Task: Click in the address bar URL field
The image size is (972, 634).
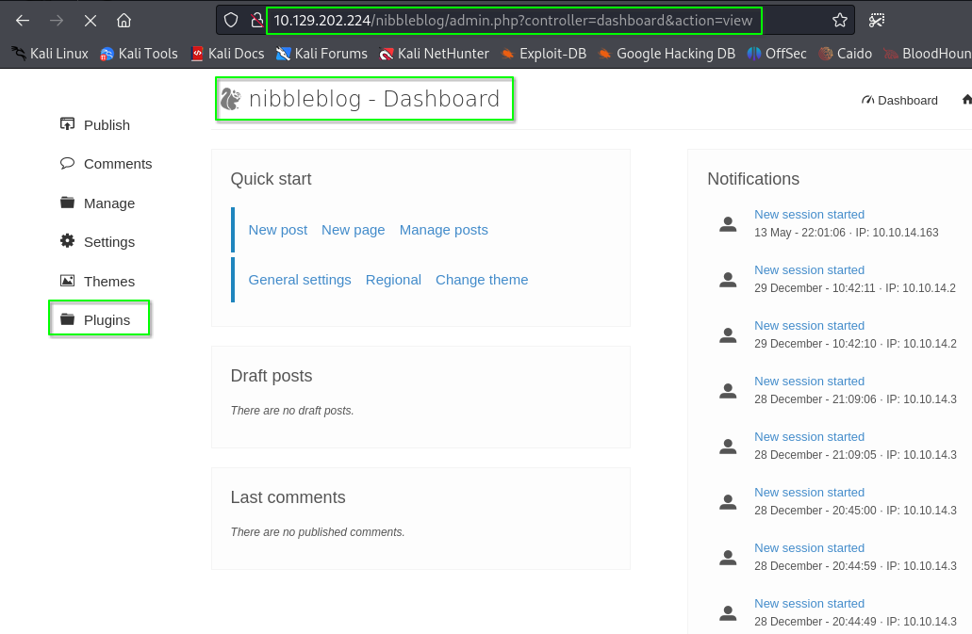Action: coord(513,21)
